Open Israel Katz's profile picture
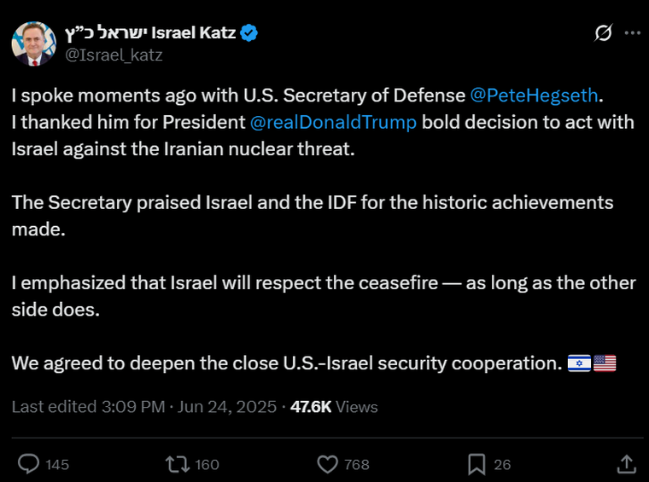Screen dimensions: 649x482 [x=34, y=44]
